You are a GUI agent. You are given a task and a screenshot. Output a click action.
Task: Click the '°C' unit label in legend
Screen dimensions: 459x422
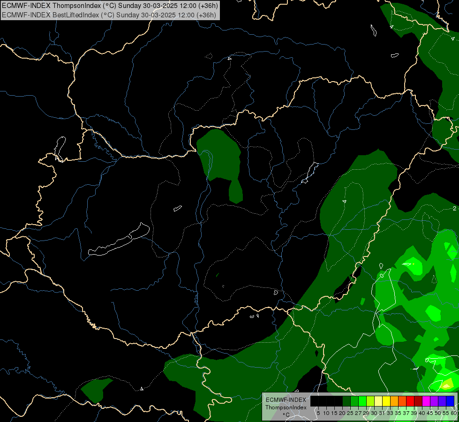(286, 415)
